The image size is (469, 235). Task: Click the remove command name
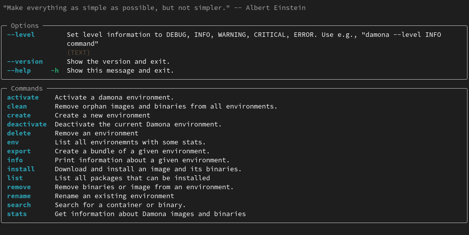click(x=19, y=187)
